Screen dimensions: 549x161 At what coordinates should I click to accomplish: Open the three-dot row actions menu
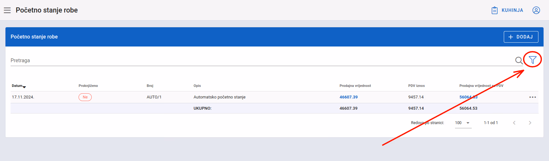(533, 97)
